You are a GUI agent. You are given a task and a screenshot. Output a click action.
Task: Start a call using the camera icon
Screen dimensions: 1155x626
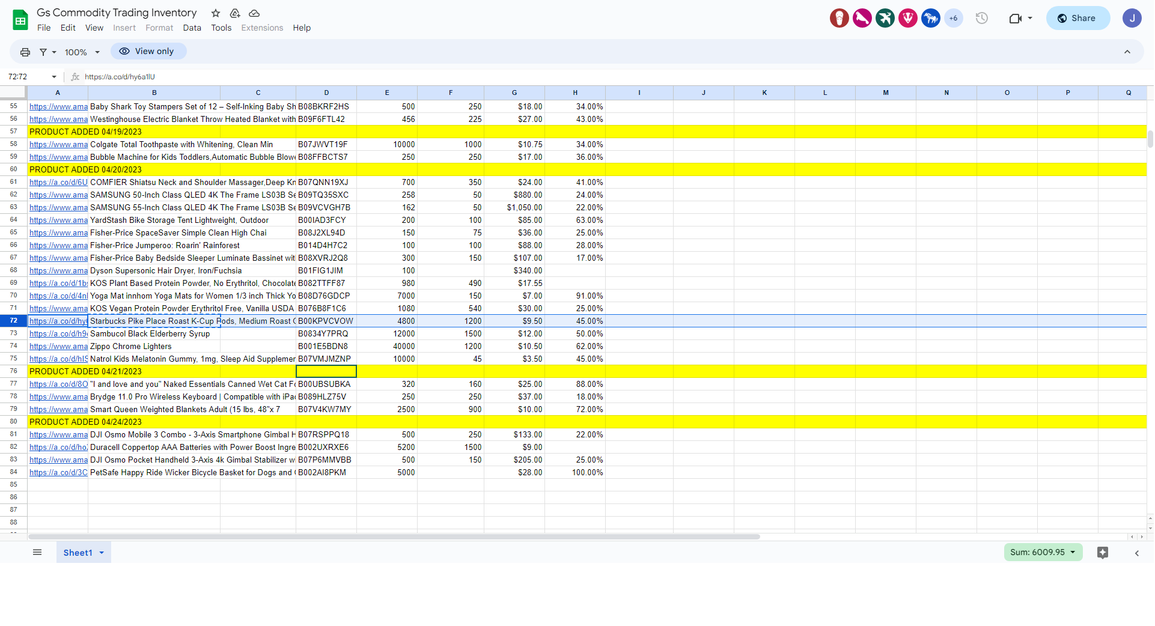pyautogui.click(x=1015, y=18)
